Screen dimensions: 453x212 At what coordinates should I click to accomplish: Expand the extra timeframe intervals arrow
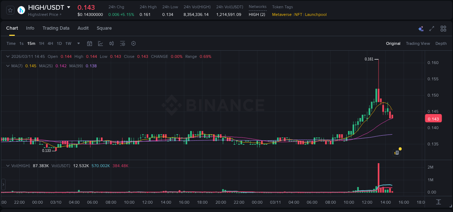click(78, 43)
